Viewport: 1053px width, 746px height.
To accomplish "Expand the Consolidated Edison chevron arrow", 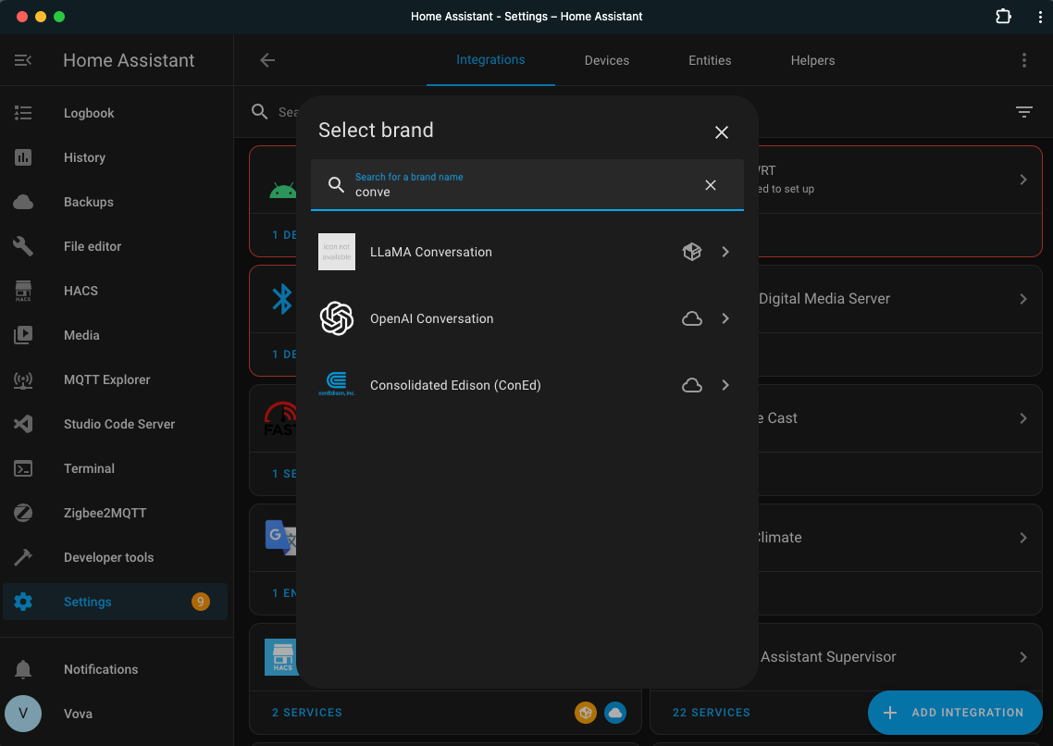I will (x=725, y=385).
